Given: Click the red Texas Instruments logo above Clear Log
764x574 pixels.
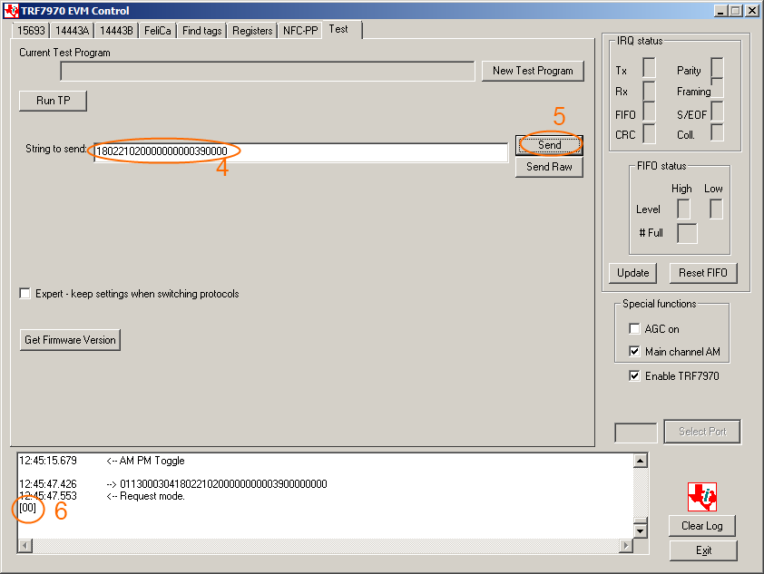Looking at the screenshot, I should coord(702,497).
